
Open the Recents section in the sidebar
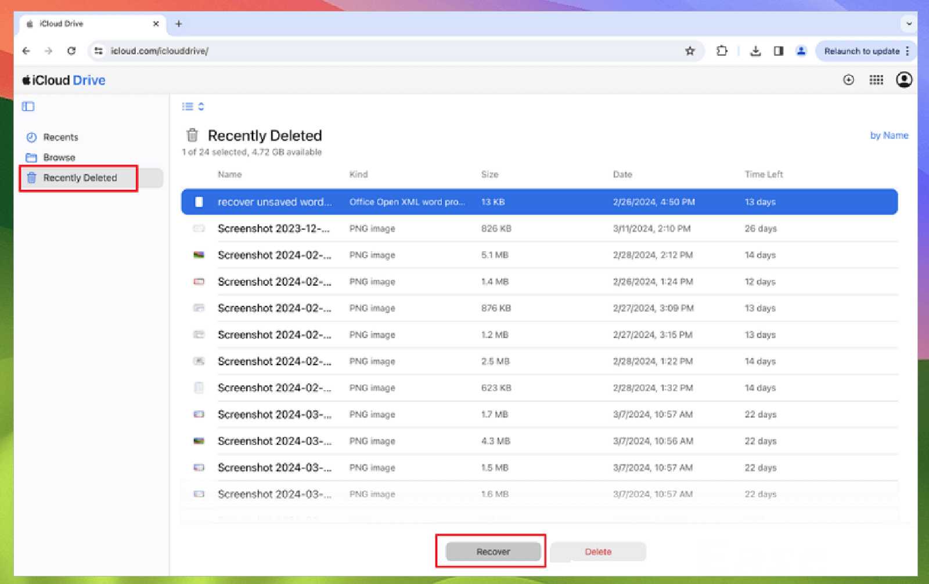pyautogui.click(x=60, y=137)
